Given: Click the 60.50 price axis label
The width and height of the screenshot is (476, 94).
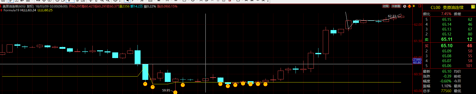Looking at the screenshot, I should click(418, 74).
